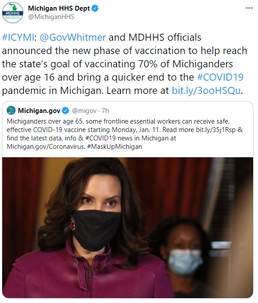Click the Michigan.gov round avatar in quoted tweet
258x303 pixels.
tap(11, 111)
